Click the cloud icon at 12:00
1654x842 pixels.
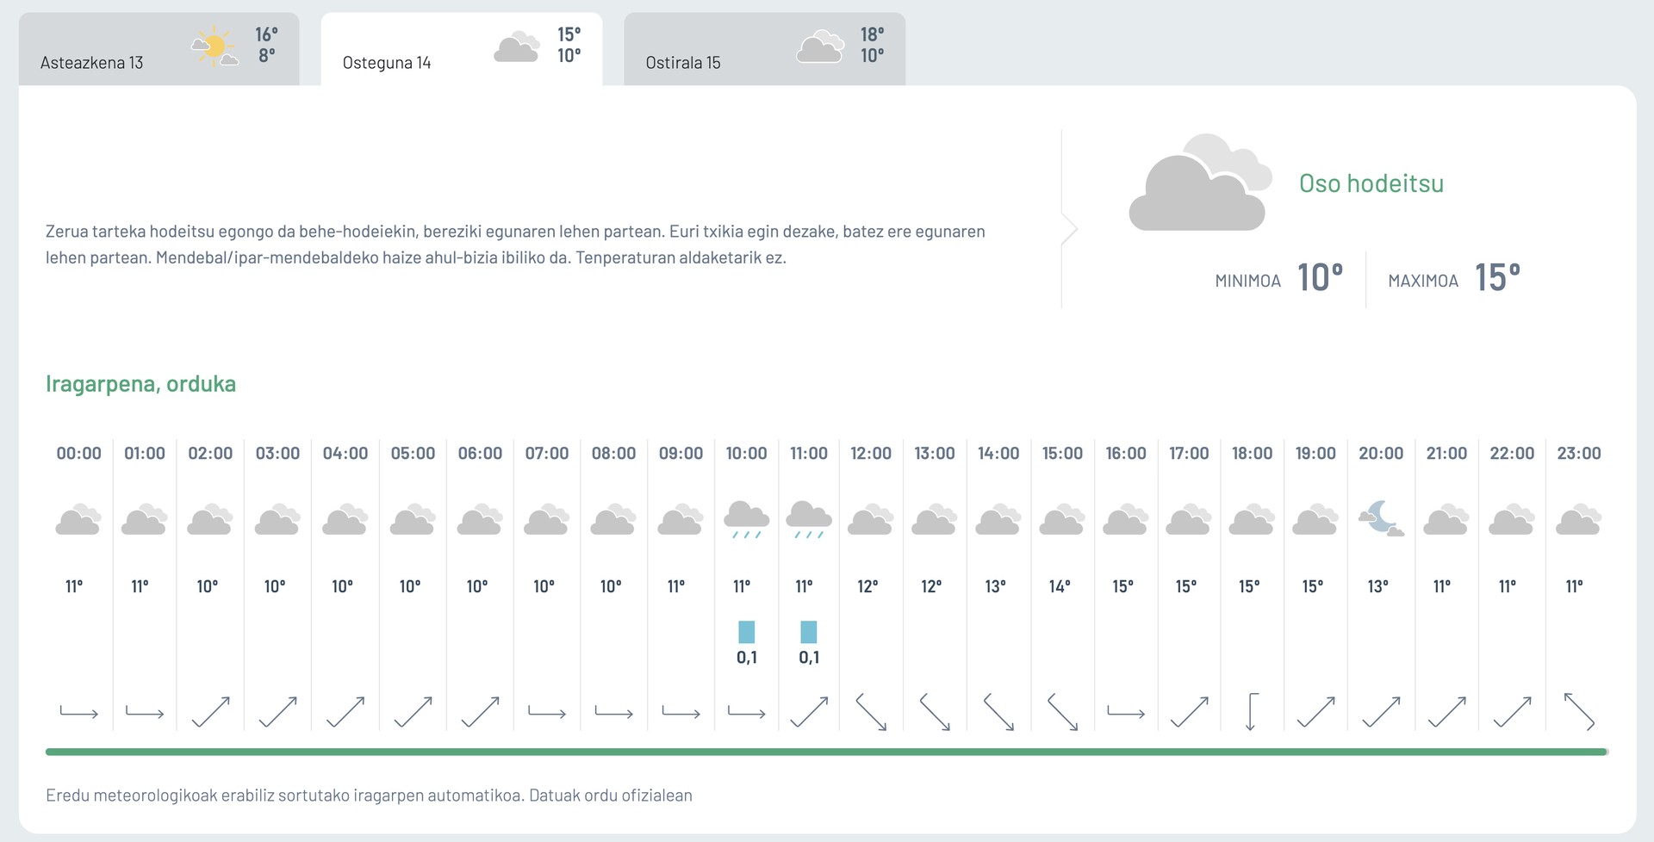tap(871, 520)
